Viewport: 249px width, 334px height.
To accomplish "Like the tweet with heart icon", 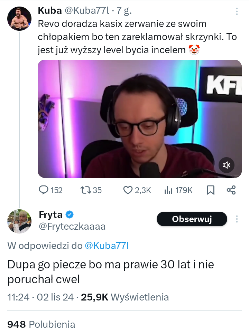I will tap(128, 190).
